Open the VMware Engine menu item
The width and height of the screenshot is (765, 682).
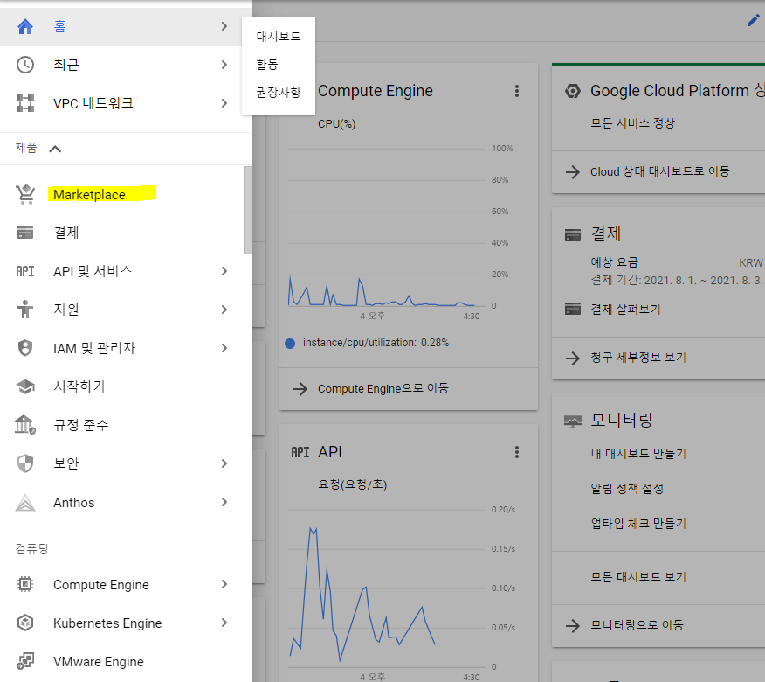126,662
